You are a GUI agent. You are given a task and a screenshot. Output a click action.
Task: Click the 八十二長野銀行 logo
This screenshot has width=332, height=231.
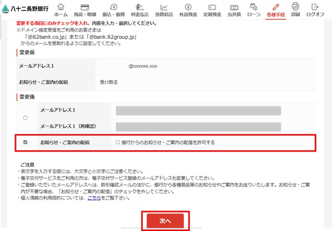26,10
